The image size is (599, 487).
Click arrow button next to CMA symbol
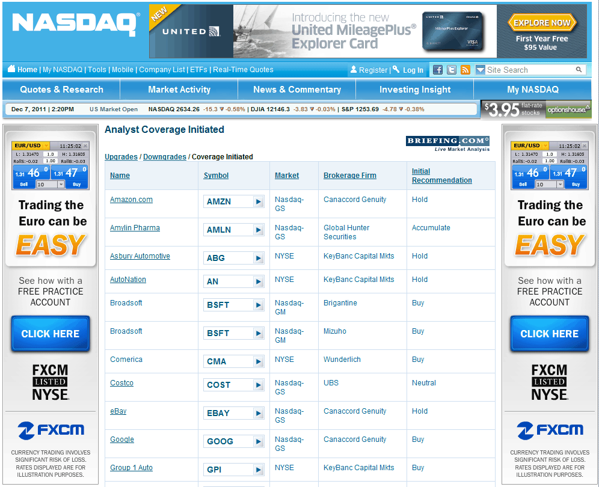[259, 362]
